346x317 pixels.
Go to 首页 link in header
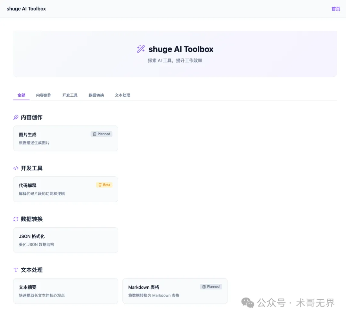(336, 9)
